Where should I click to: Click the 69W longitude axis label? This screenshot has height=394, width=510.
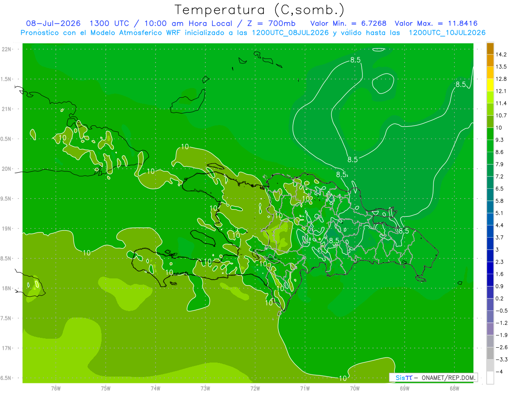point(404,388)
